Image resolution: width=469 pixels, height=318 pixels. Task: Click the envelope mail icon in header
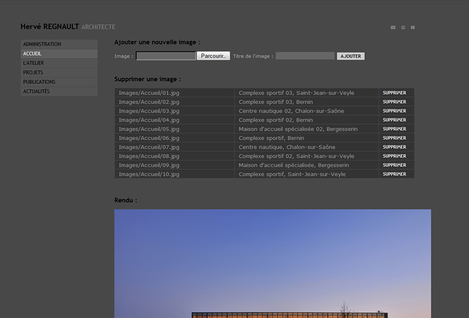393,27
